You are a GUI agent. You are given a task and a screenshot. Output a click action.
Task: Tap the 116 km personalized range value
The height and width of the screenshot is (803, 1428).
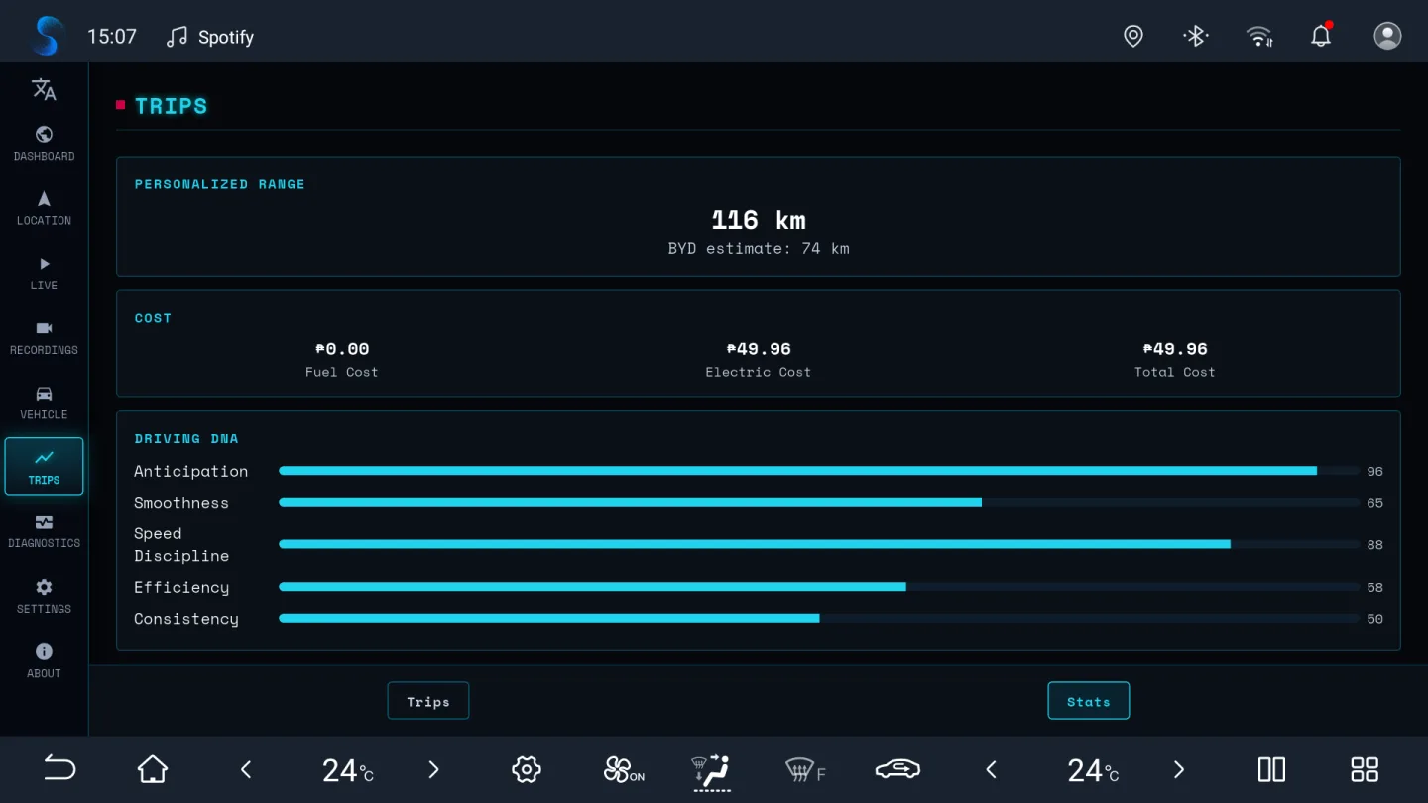click(759, 220)
